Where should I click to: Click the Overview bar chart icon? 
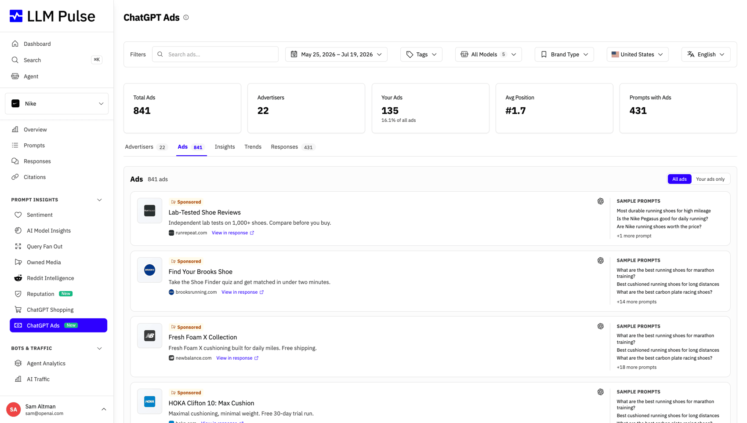[15, 129]
